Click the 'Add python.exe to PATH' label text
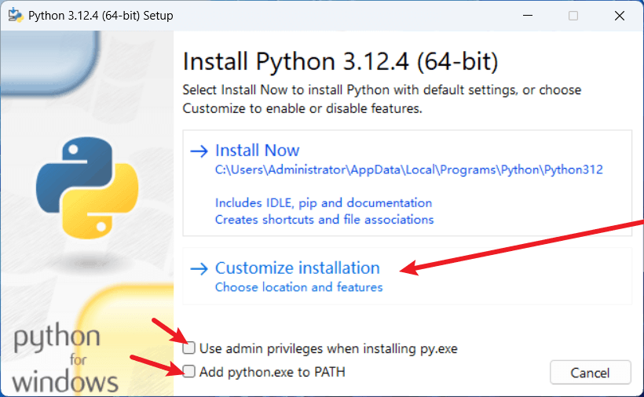This screenshot has width=644, height=397. [x=272, y=371]
